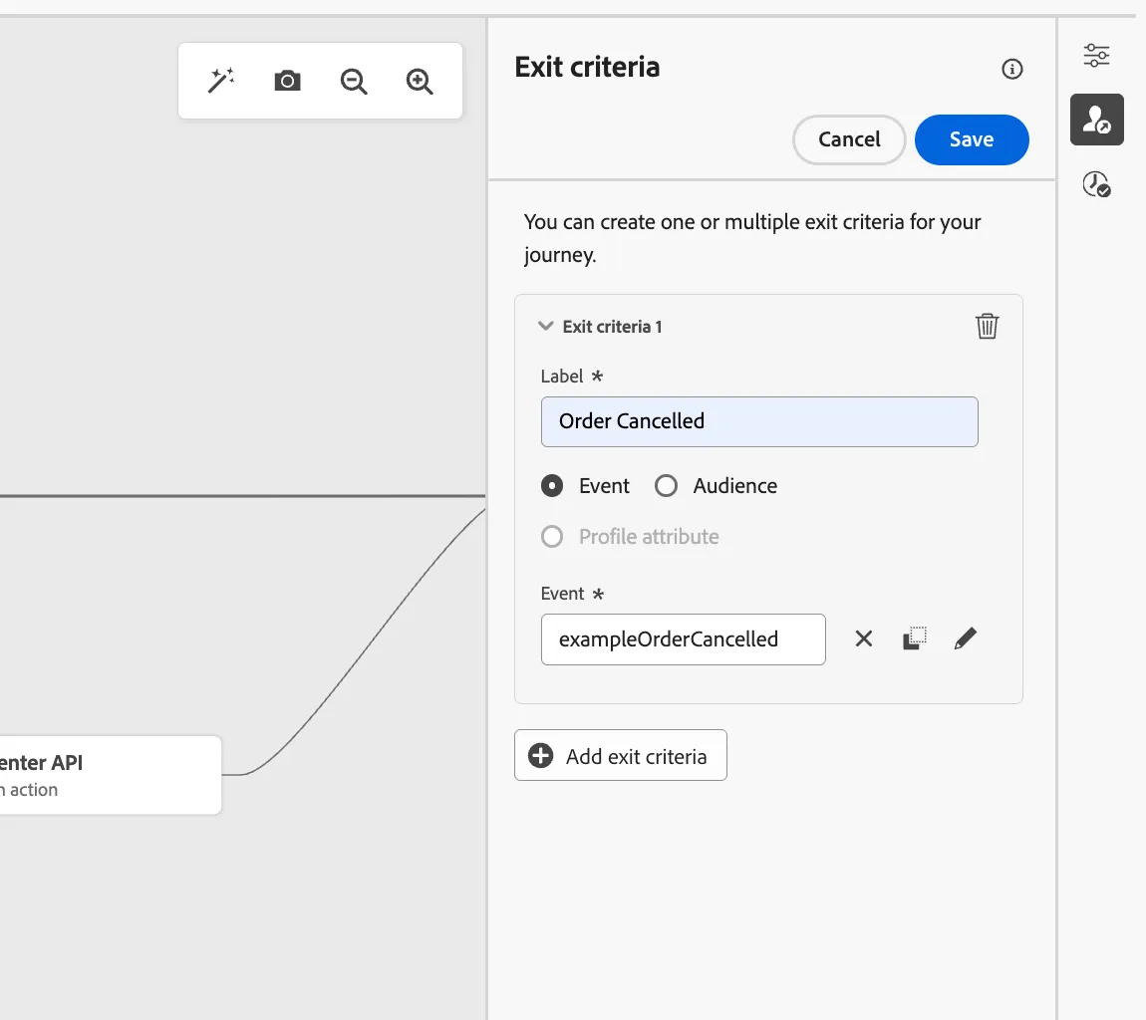Viewport: 1146px width, 1020px height.
Task: Cancel the exit criteria changes
Action: 849,139
